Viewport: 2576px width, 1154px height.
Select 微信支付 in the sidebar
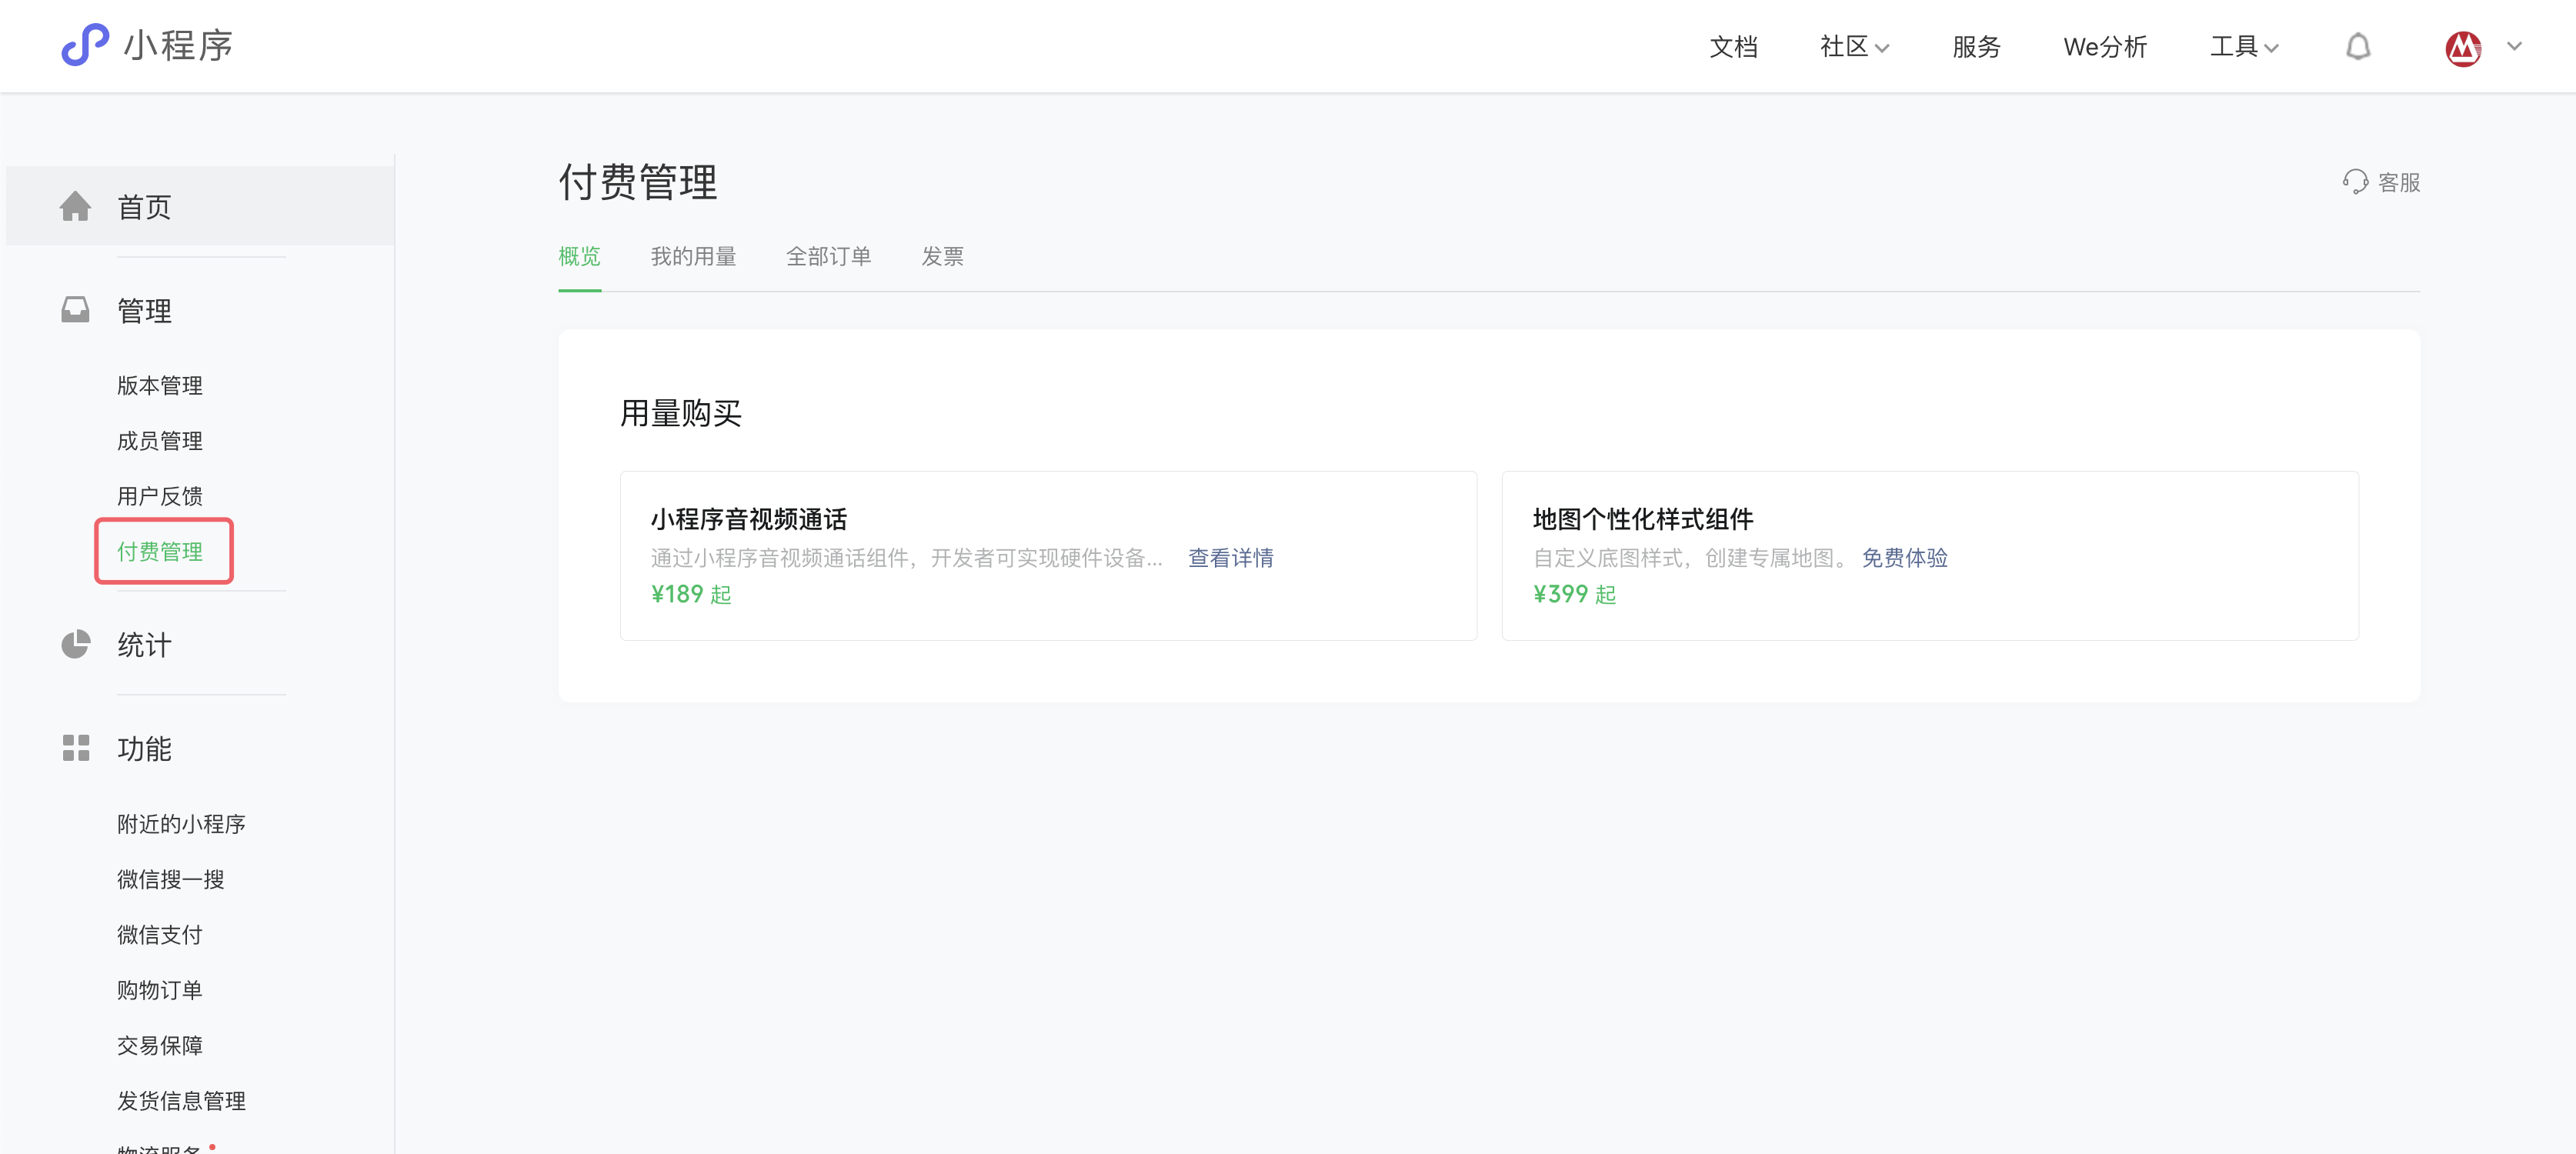[160, 935]
